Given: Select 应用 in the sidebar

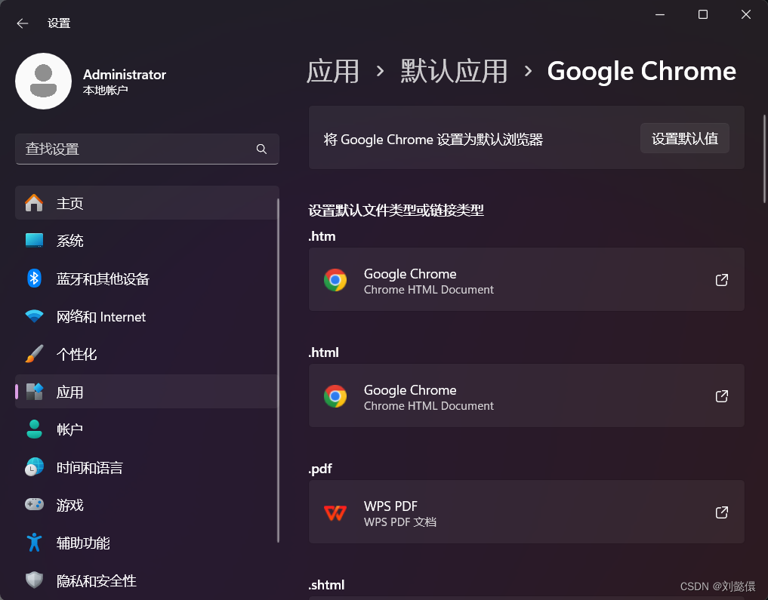Looking at the screenshot, I should 147,392.
